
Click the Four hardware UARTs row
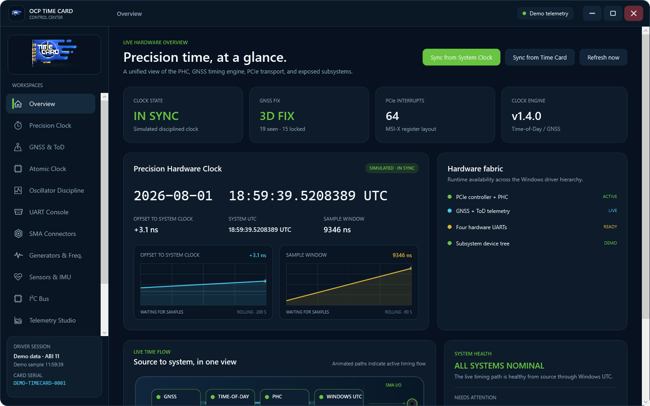click(532, 227)
